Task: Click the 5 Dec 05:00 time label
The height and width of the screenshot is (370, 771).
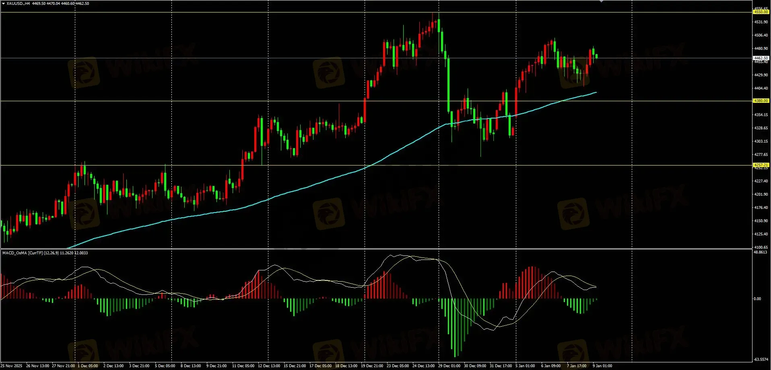Action: click(165, 366)
